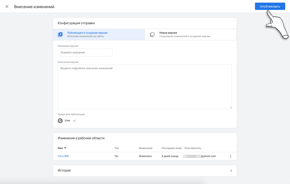Expand the "История" section chevron
290x184 pixels.
tap(231, 171)
